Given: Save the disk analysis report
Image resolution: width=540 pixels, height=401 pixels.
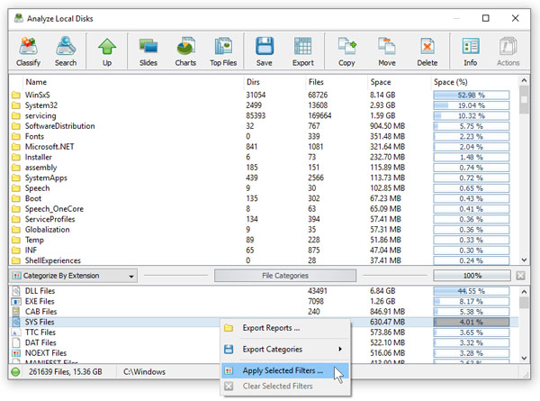Looking at the screenshot, I should [264, 51].
